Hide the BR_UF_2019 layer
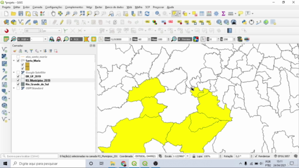 18,77
